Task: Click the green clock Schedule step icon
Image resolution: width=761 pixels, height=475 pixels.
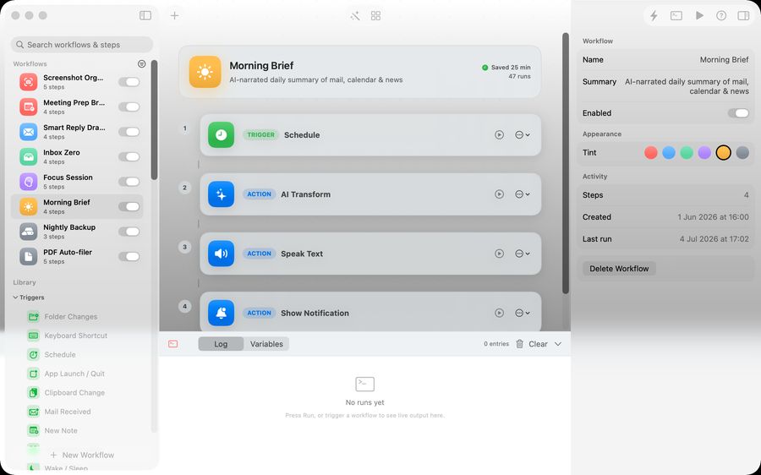Action: click(x=221, y=135)
